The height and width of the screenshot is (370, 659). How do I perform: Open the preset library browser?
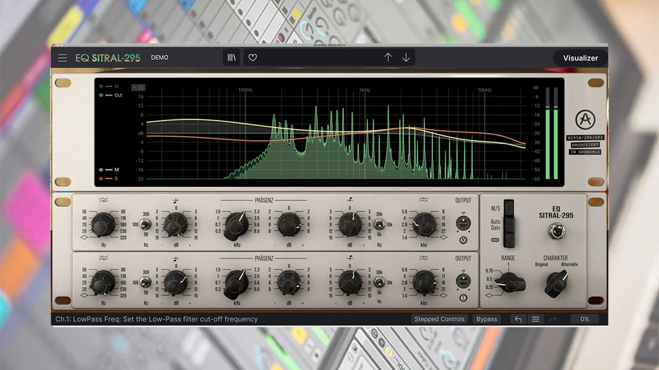[x=231, y=58]
